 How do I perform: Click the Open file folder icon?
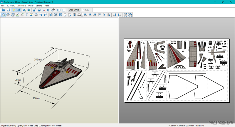4,10
